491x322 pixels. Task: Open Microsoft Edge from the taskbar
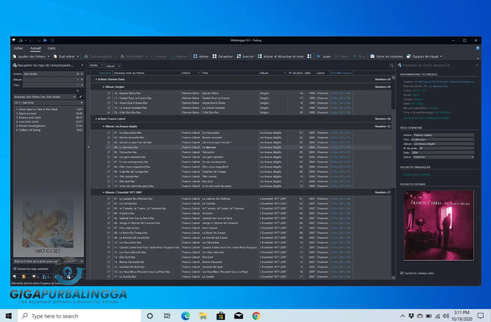pyautogui.click(x=185, y=316)
